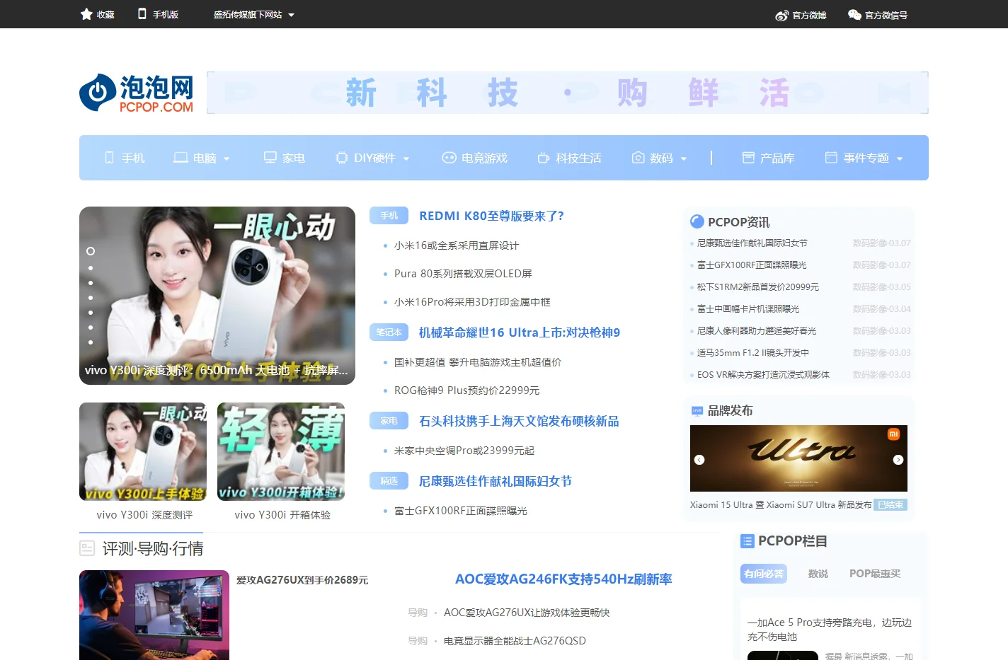The width and height of the screenshot is (1008, 660).
Task: Open article 小米16或全系采用直屏设计
Action: point(457,245)
